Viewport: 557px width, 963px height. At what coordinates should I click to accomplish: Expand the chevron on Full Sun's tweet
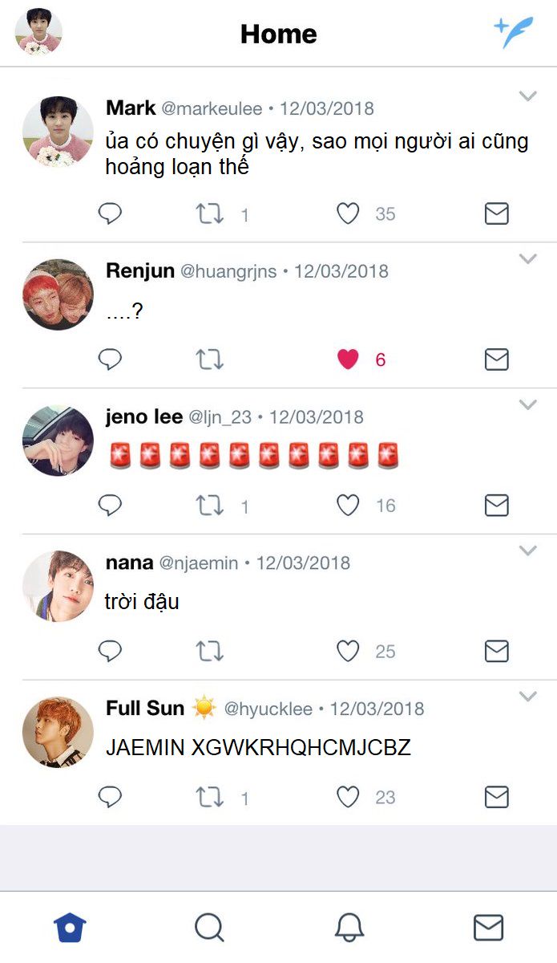(x=527, y=697)
